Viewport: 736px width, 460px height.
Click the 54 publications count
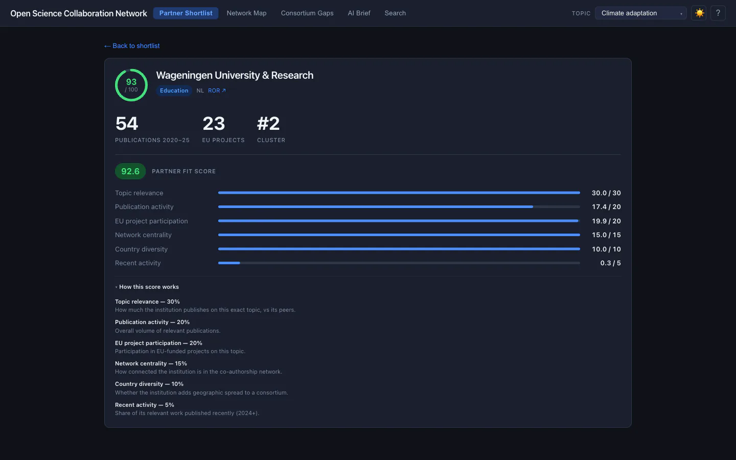(127, 124)
